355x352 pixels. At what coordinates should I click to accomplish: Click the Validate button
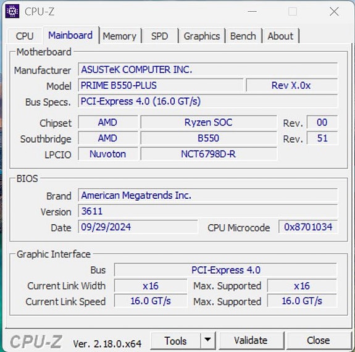[251, 340]
